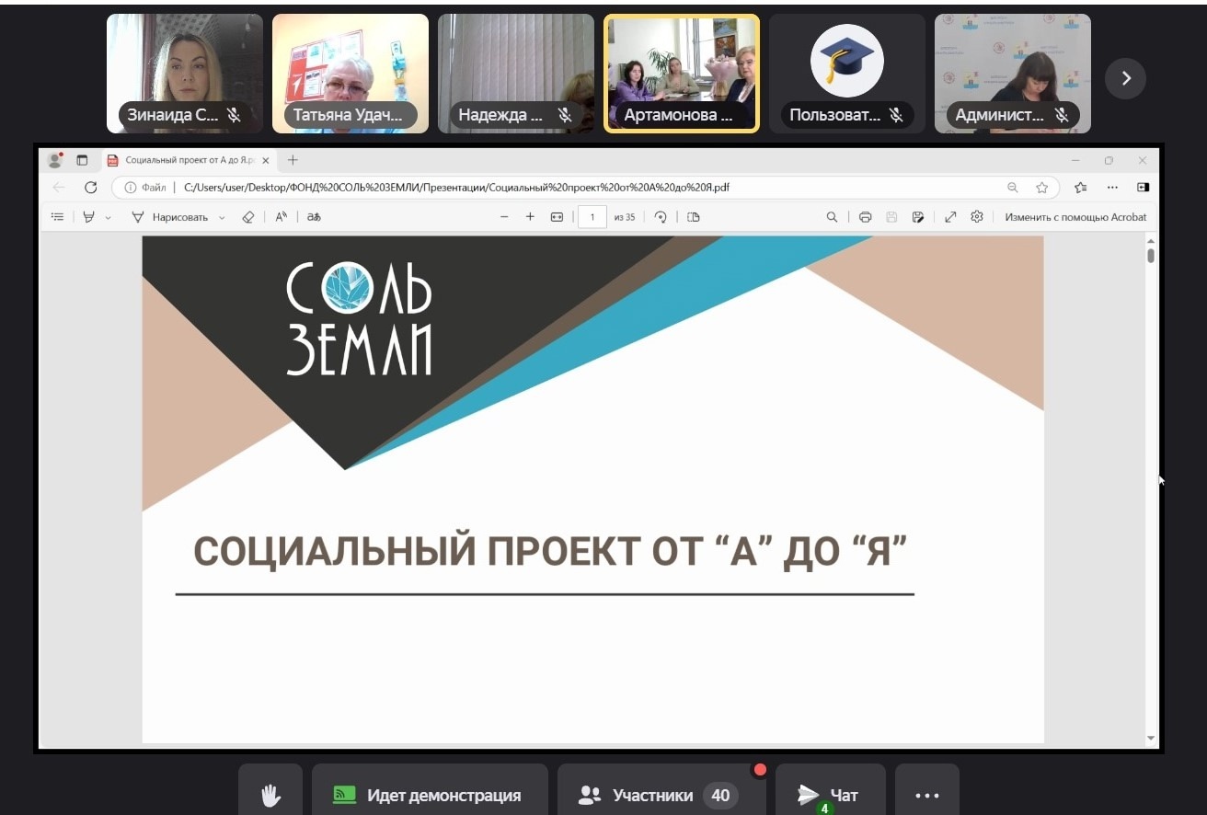This screenshot has width=1207, height=815.
Task: Zoom out using address bar magnifier icon
Action: click(1013, 188)
